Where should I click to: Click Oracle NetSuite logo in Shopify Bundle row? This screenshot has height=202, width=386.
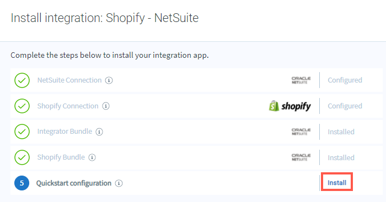click(301, 157)
